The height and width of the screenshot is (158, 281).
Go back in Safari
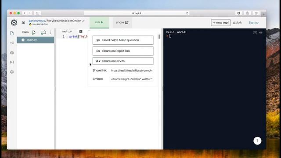click(x=25, y=13)
